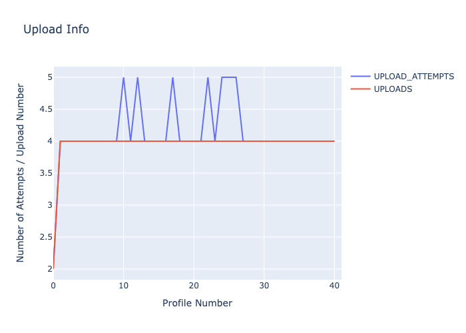Click the y-axis tick label 5

pyautogui.click(x=47, y=77)
